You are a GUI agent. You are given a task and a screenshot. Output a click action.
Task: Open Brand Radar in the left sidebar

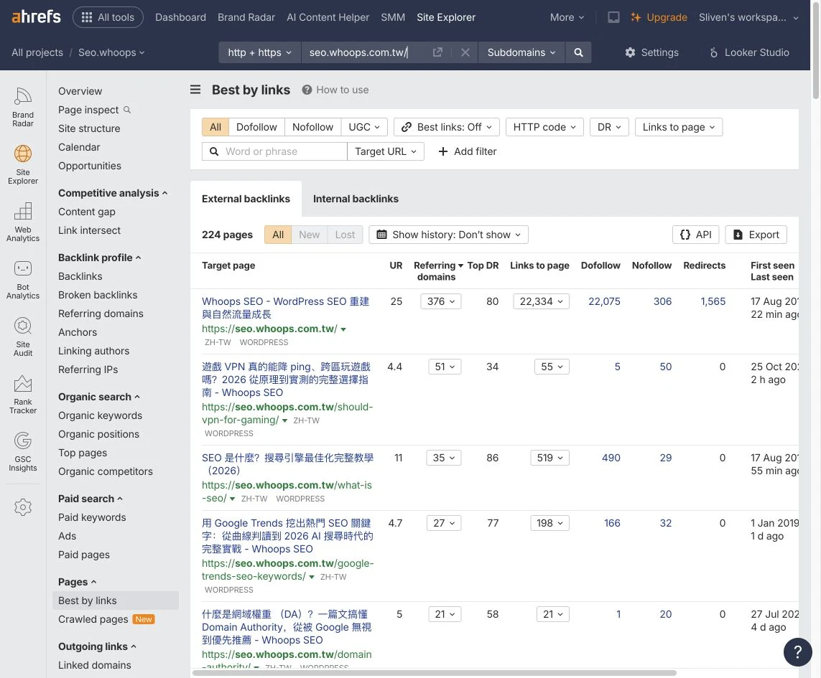click(23, 107)
